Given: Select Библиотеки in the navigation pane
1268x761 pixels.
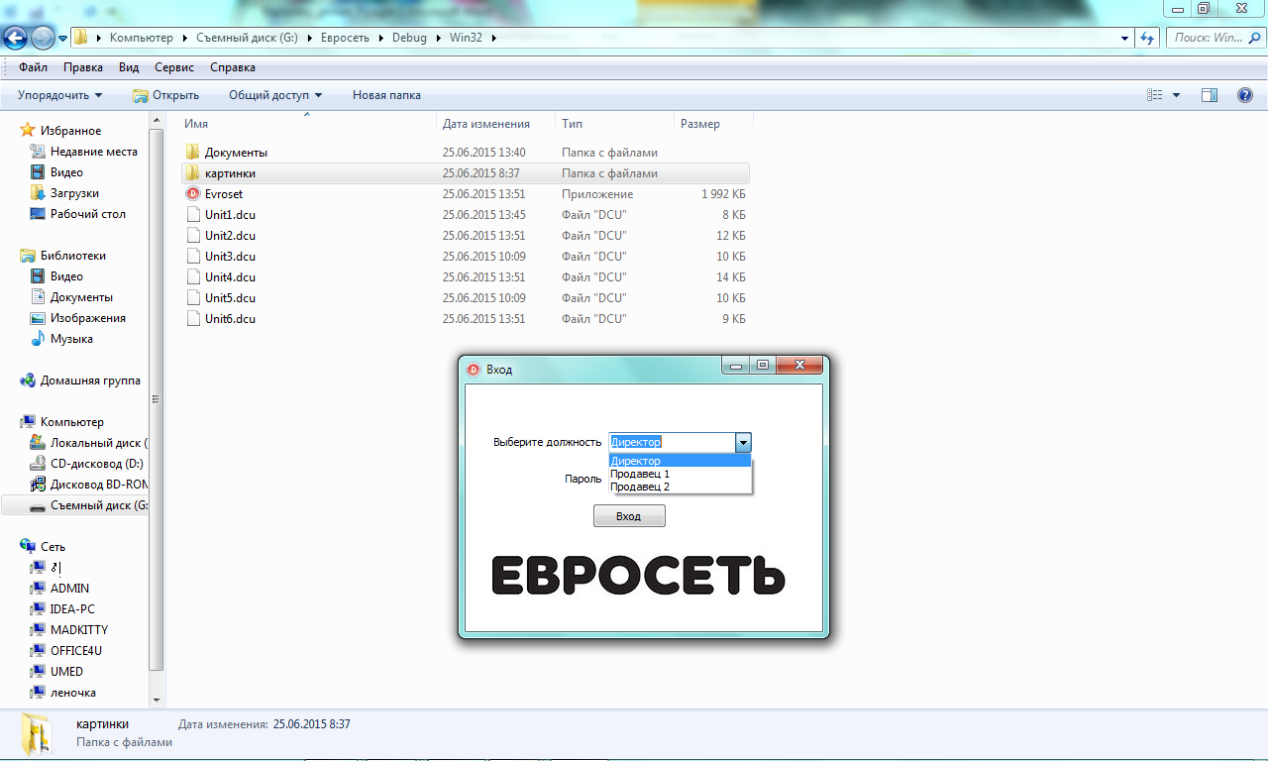Looking at the screenshot, I should tap(72, 256).
